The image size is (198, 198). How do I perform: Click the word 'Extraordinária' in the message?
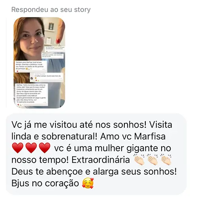(x=101, y=160)
